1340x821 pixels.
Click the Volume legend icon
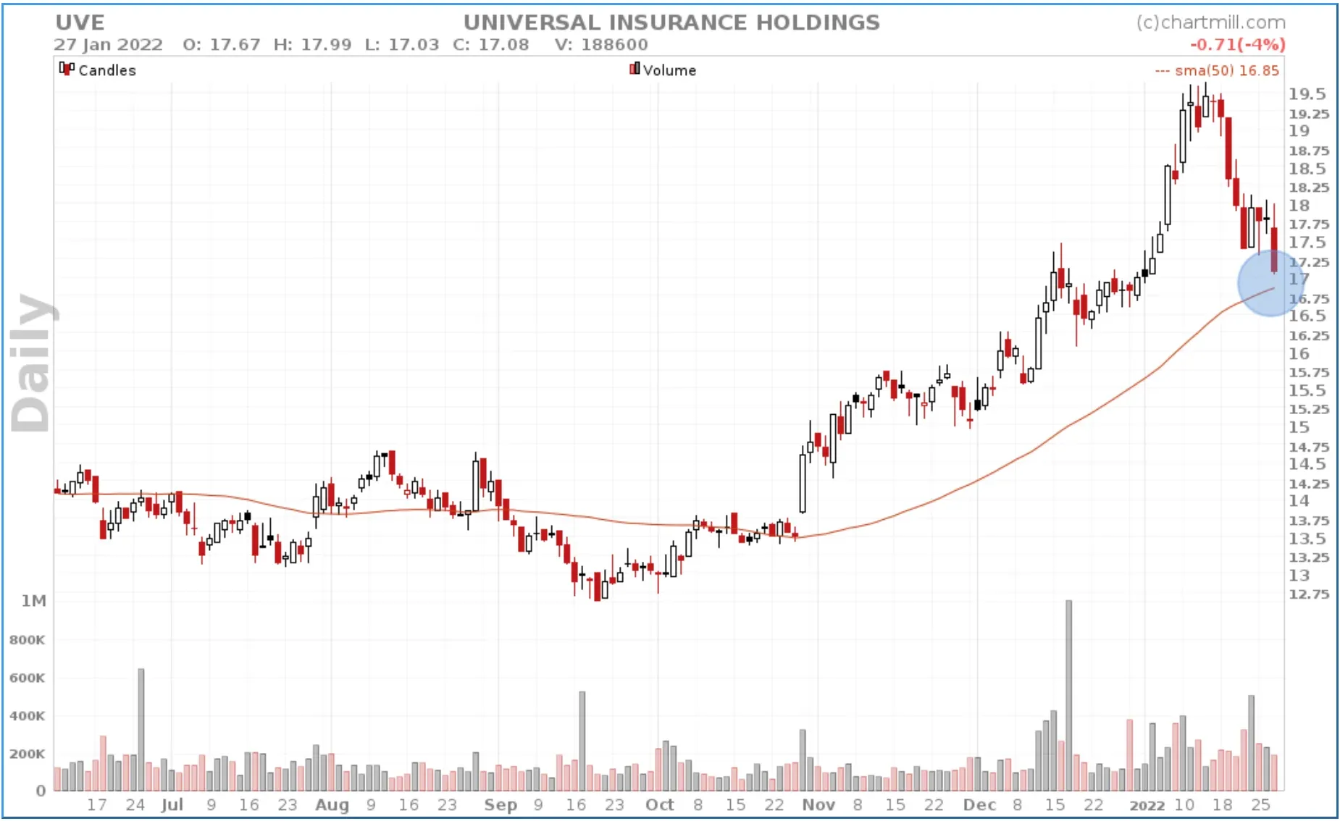click(635, 69)
